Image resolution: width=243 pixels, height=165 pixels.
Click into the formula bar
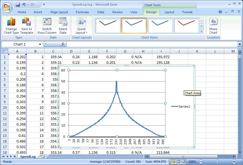[x=152, y=44]
